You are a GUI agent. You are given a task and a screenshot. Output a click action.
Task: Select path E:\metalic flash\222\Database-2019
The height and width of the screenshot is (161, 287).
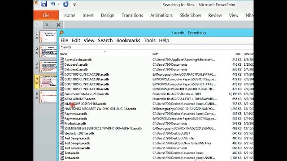(x=177, y=94)
